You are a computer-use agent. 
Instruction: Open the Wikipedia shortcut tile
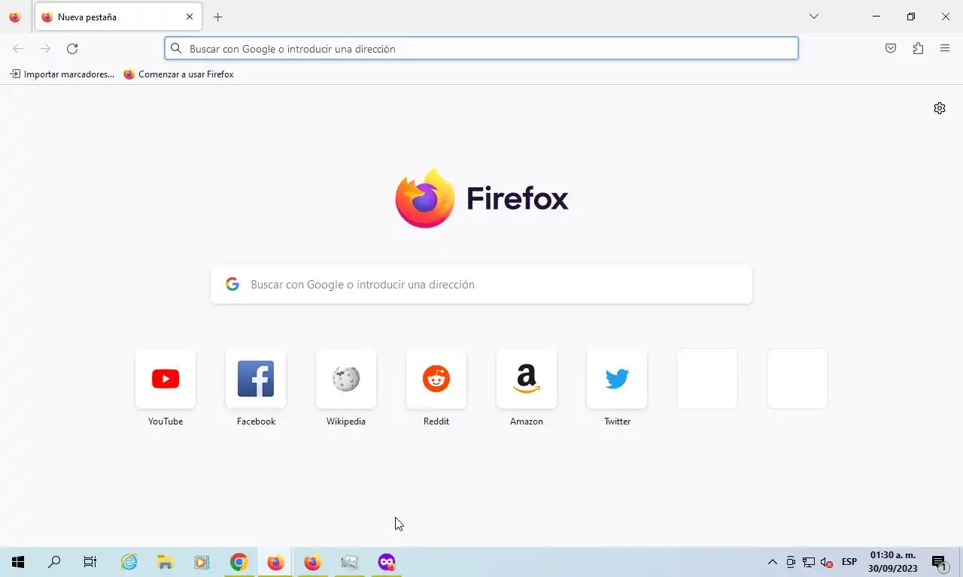coord(346,379)
